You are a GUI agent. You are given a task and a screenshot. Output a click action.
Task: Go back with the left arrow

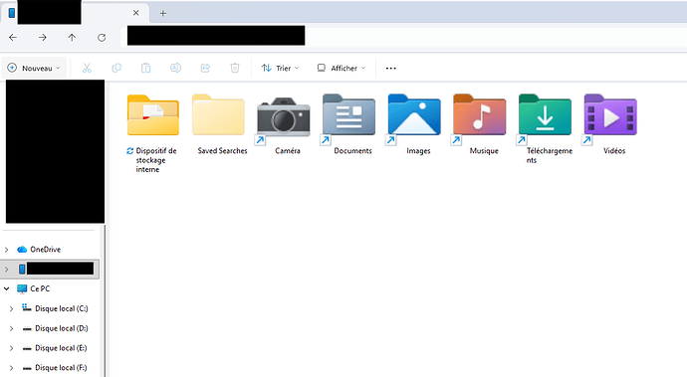tap(13, 38)
